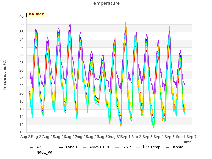Click the Sep 5 x-axis tick label

170,137
